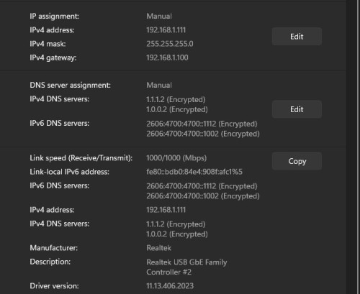The width and height of the screenshot is (360, 294).
Task: Select the DNS server assignment Manual value
Action: [x=159, y=86]
